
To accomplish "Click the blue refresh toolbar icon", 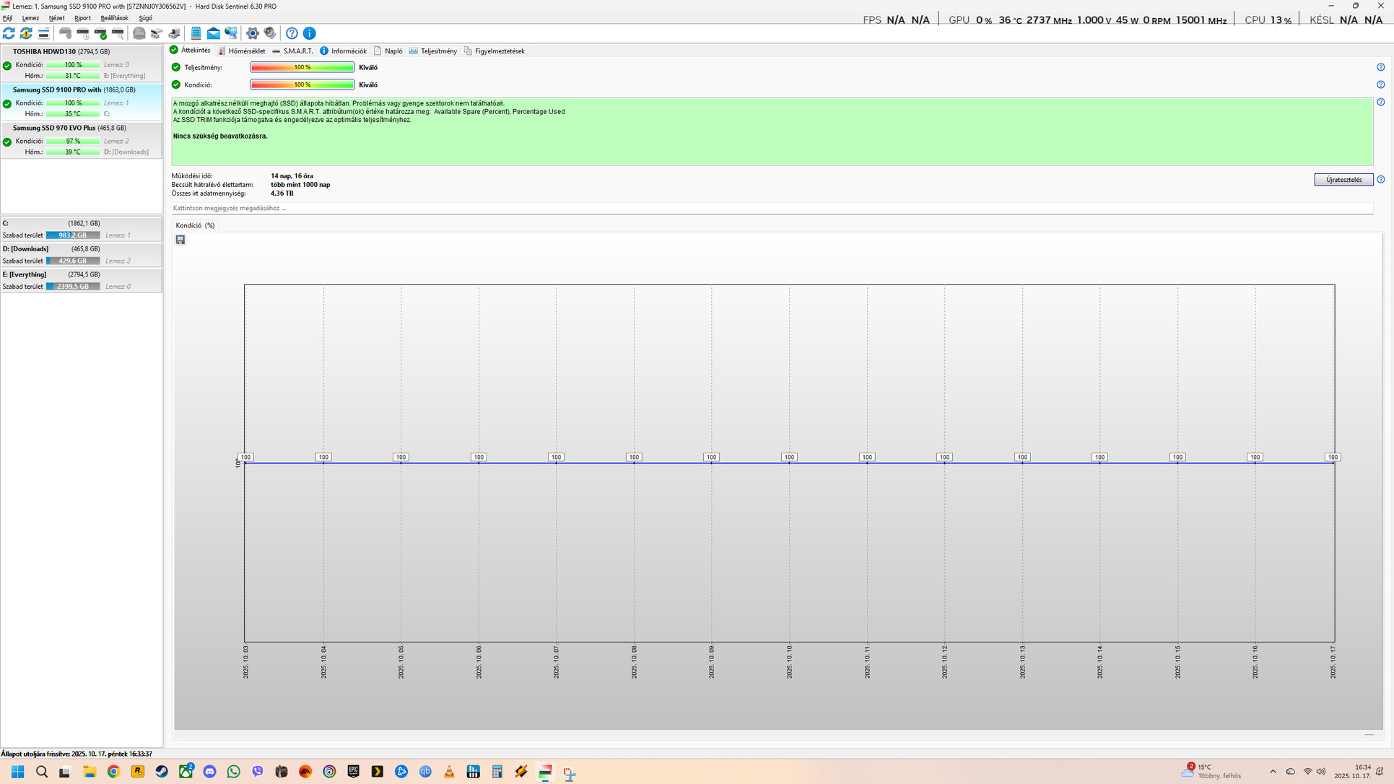I will (x=9, y=33).
